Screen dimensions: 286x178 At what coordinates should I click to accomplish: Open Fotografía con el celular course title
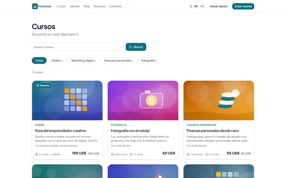pyautogui.click(x=130, y=131)
